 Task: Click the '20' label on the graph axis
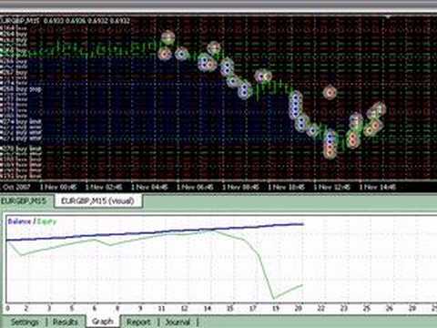pos(299,309)
